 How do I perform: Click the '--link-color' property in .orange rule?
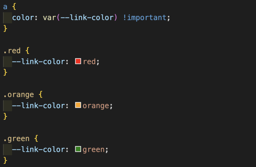click(39, 105)
